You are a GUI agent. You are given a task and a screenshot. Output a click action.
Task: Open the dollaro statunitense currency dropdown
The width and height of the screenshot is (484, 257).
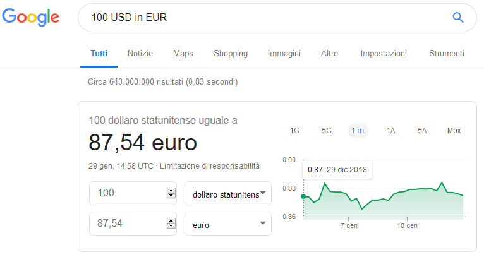tap(228, 194)
